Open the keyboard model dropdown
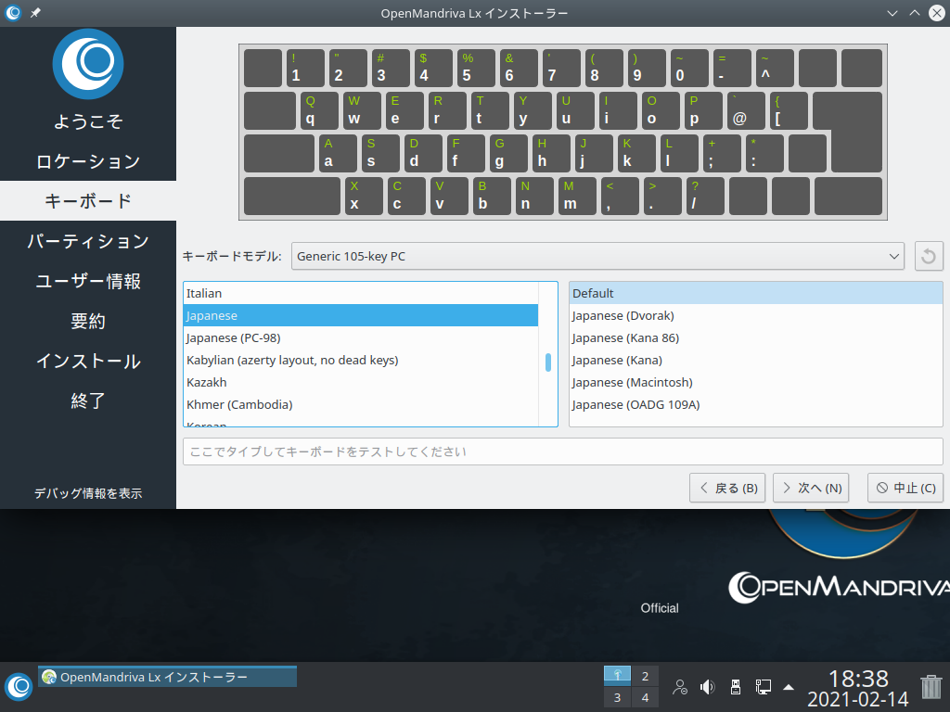Viewport: 950px width, 712px height. coord(597,256)
